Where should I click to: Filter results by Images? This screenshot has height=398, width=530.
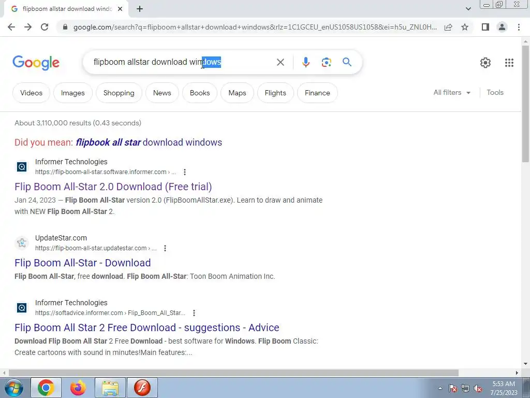72,93
